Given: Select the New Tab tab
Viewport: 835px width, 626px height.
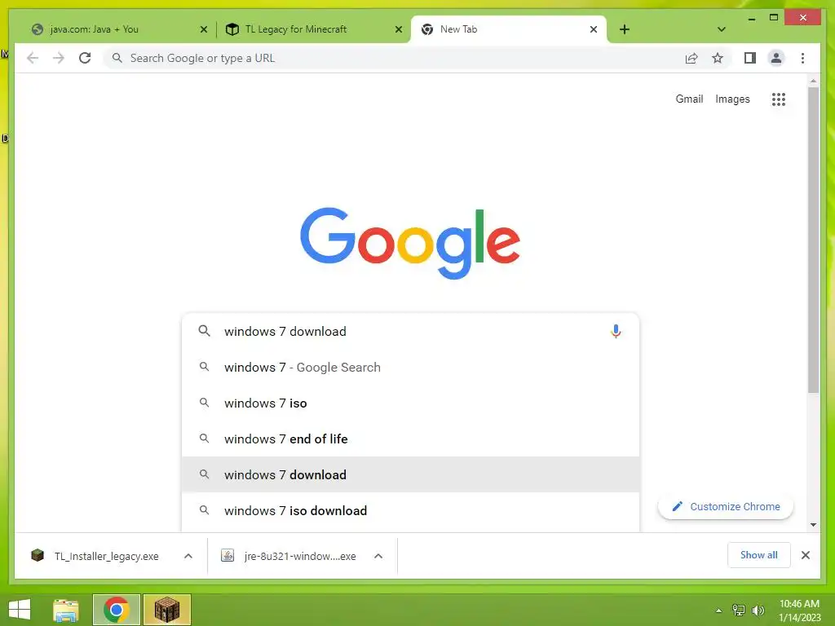Looking at the screenshot, I should click(509, 29).
